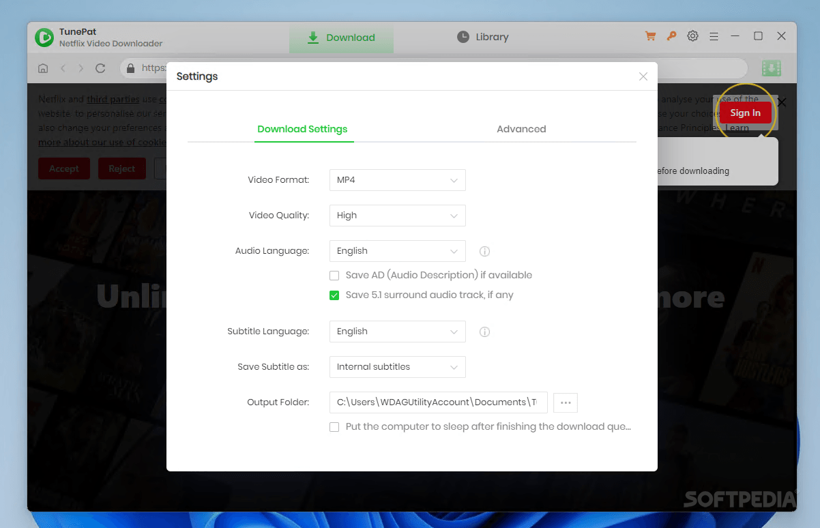
Task: Open the settings gear icon in title bar
Action: [692, 36]
